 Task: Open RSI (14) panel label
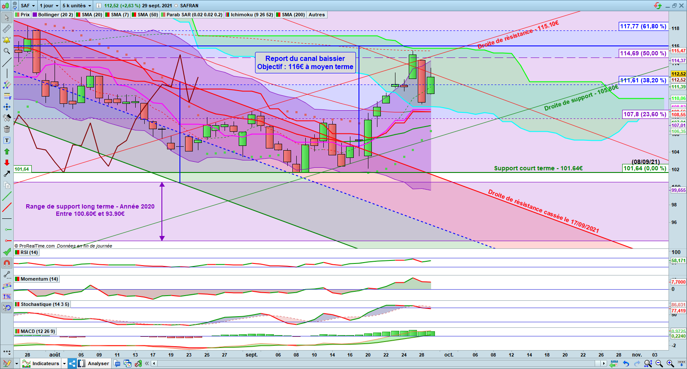click(x=27, y=252)
